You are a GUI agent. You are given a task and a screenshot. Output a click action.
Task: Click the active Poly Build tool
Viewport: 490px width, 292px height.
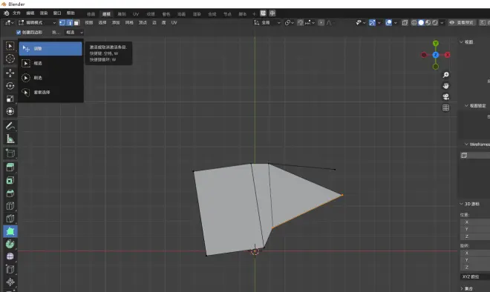pos(10,231)
